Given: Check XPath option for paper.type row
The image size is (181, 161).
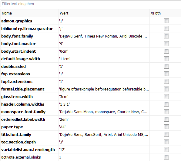Looking at the screenshot, I should [x=166, y=127].
